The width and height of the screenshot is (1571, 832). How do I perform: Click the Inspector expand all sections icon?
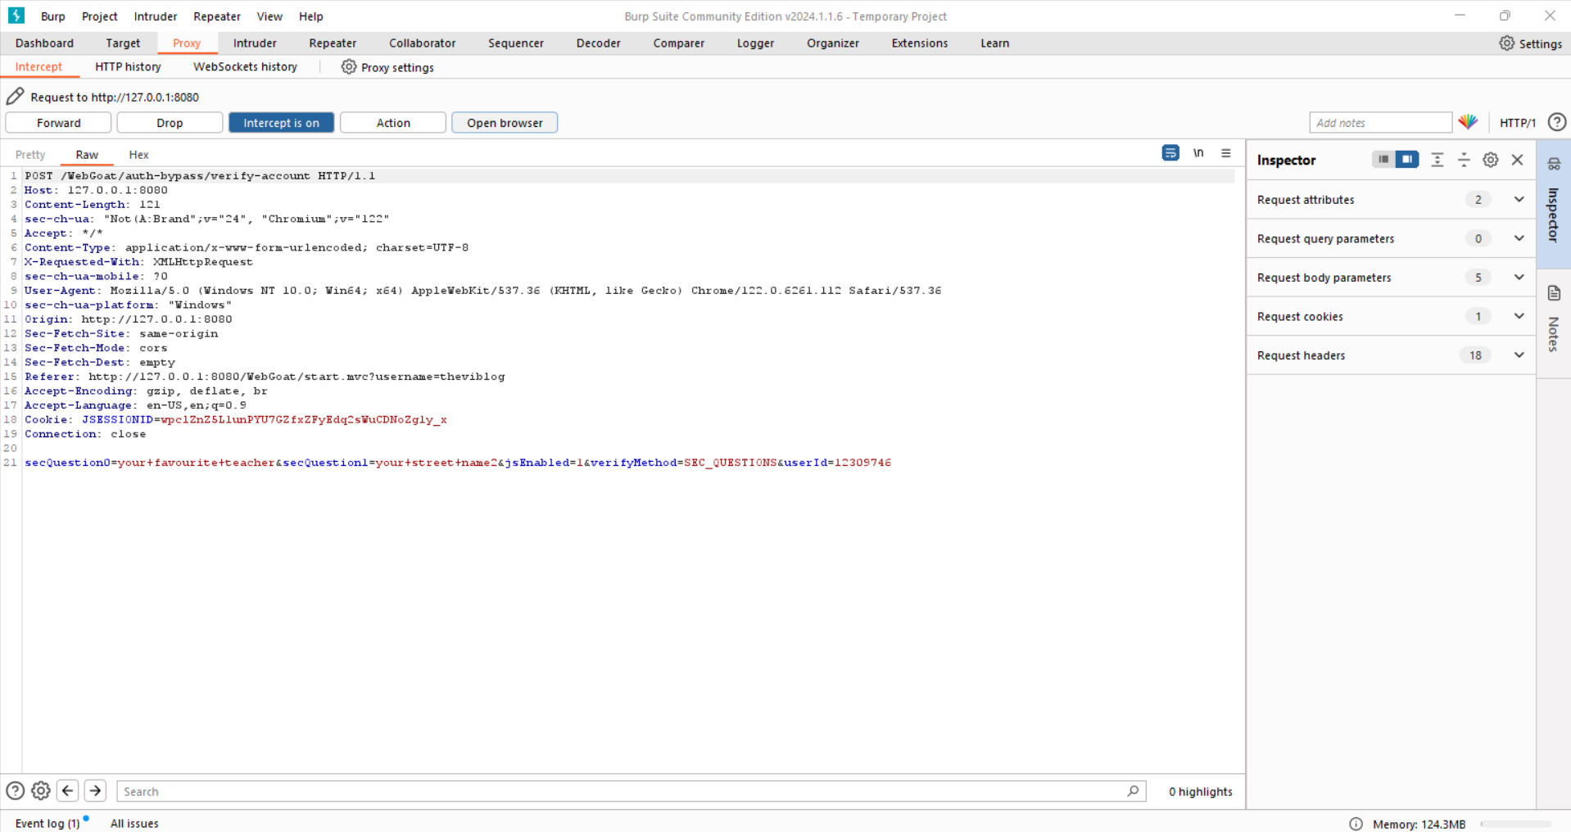(x=1437, y=160)
